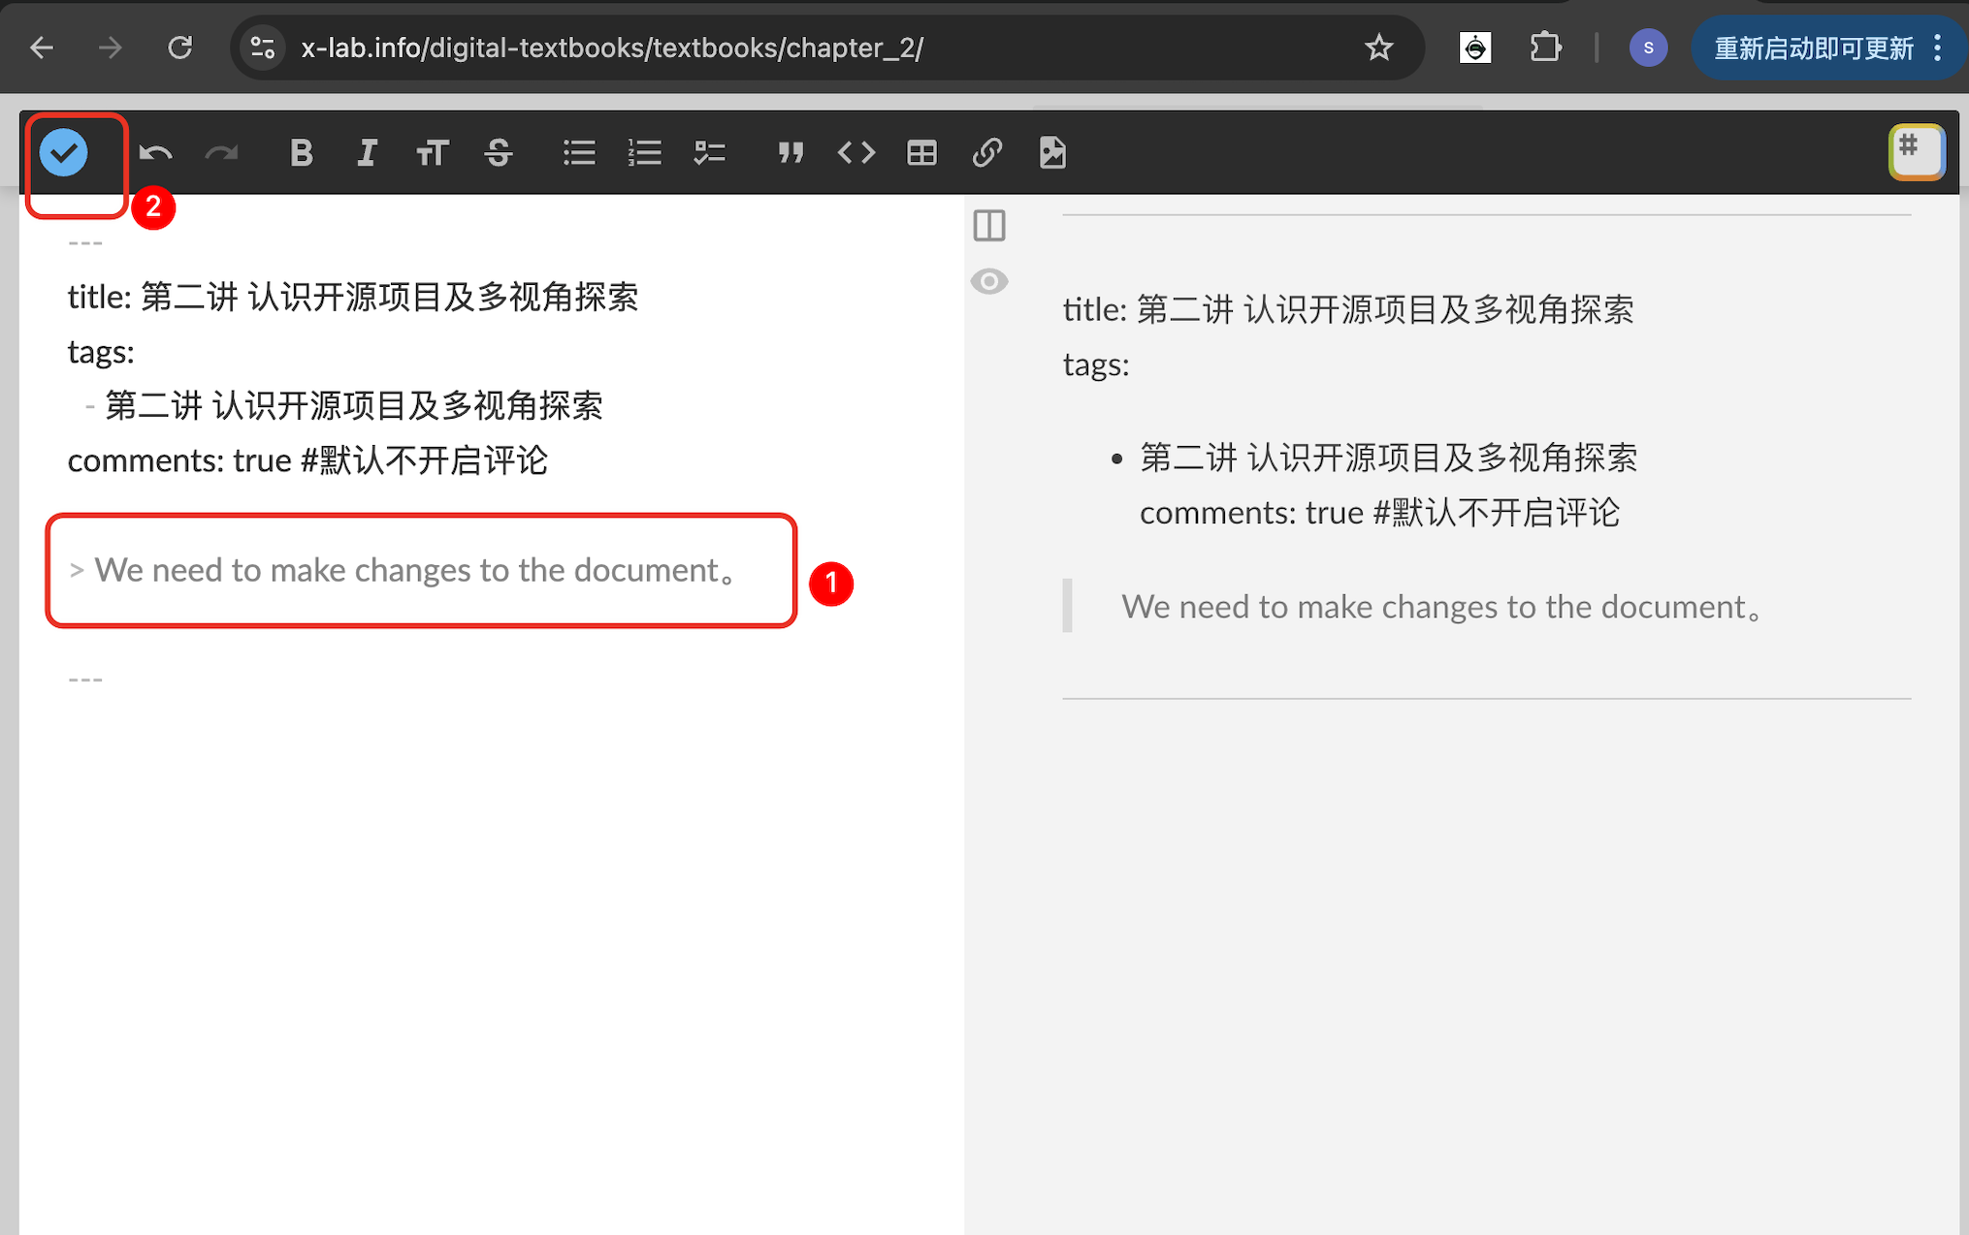Insert a task checklist
Viewport: 1969px width, 1235px height.
click(x=710, y=152)
